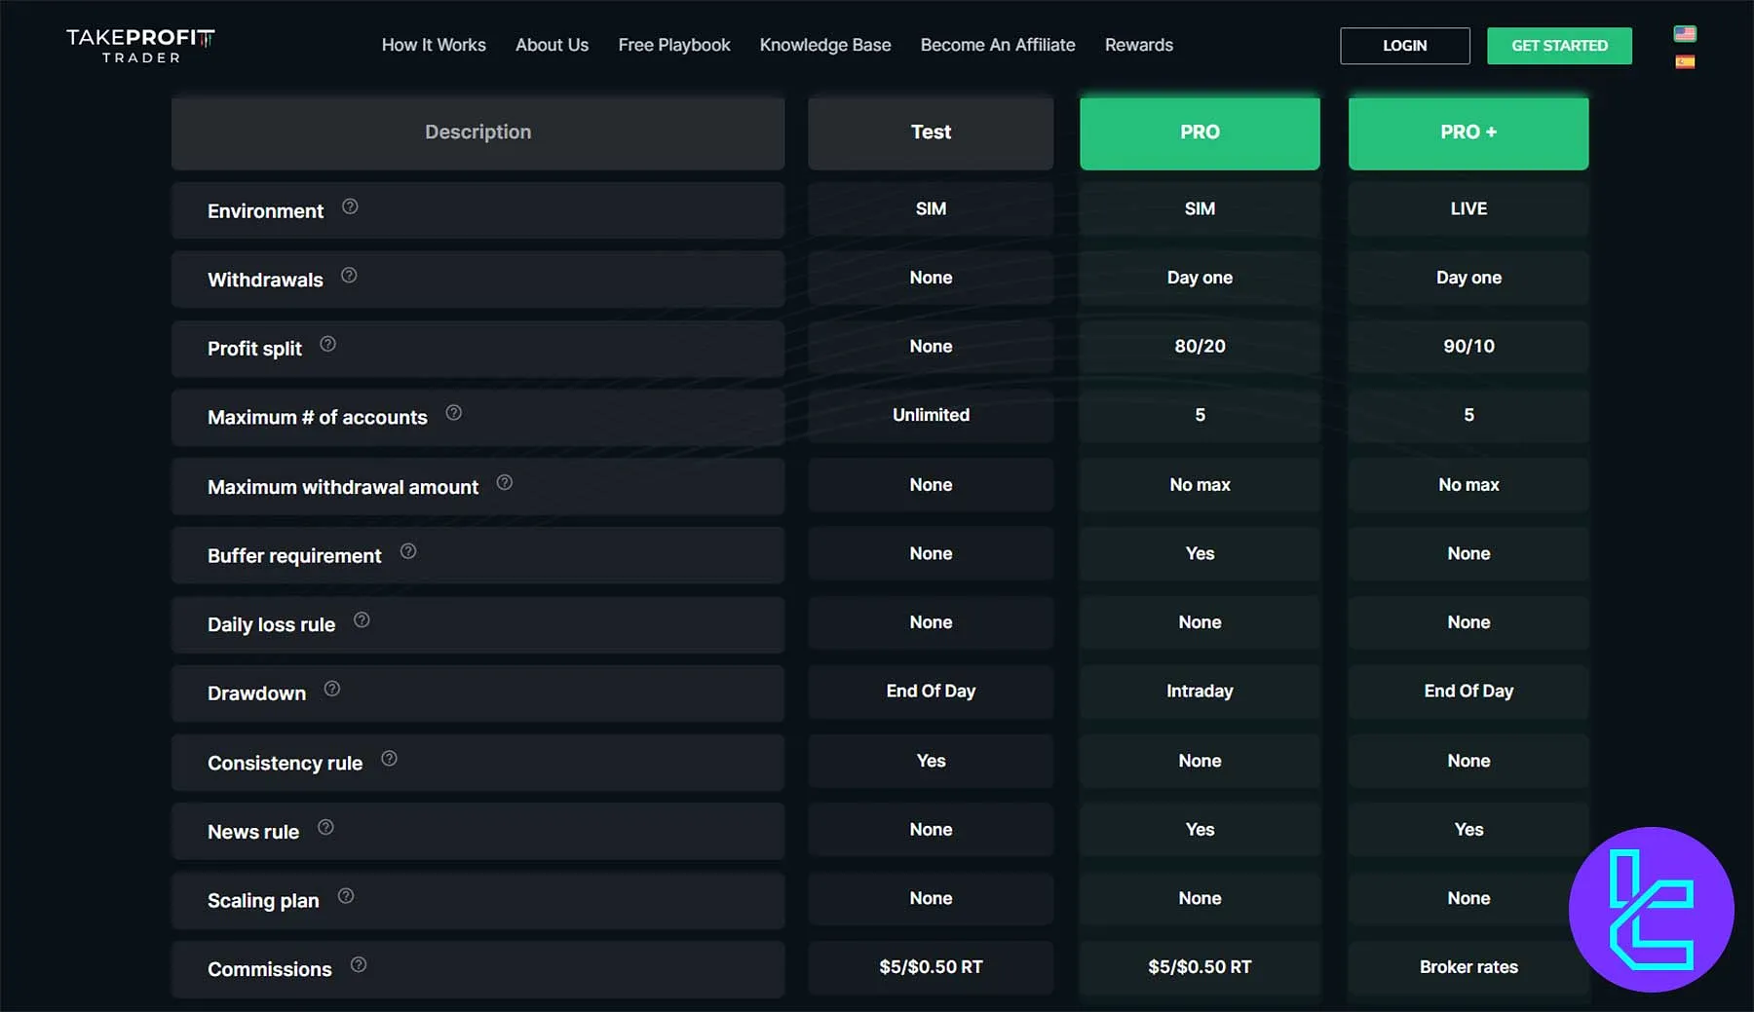Click the Commissions question mark icon
The height and width of the screenshot is (1012, 1754).
359,964
